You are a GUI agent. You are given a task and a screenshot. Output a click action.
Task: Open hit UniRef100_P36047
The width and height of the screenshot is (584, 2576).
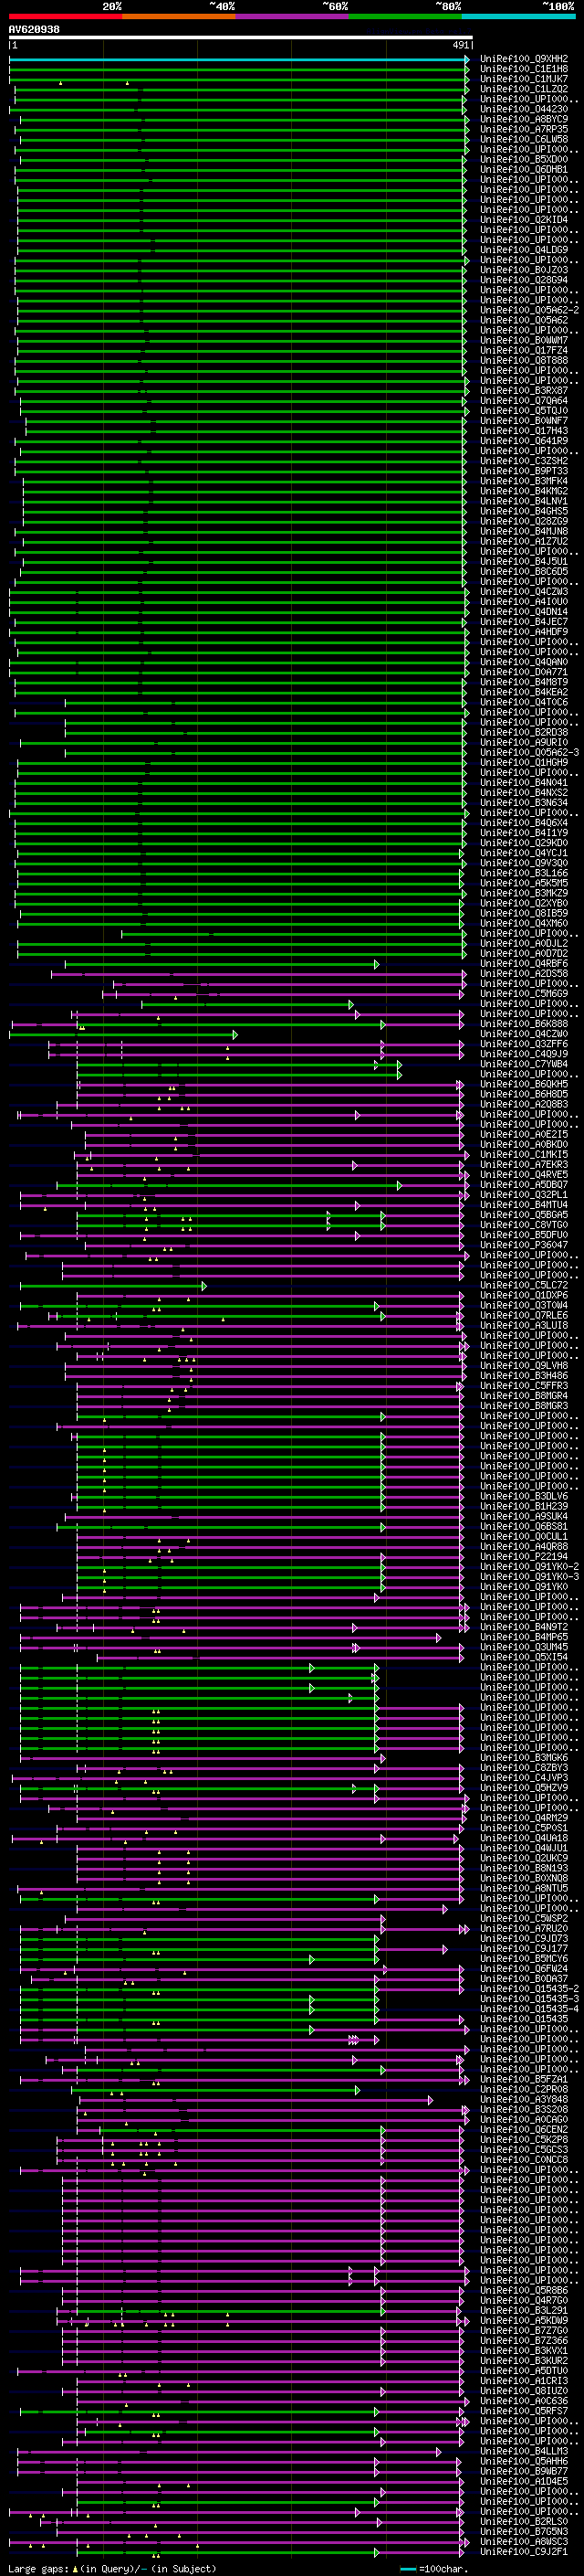(x=524, y=1245)
